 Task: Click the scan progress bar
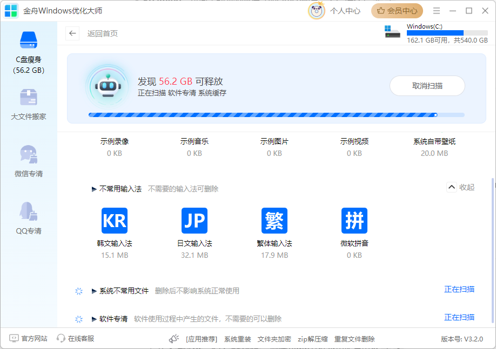point(277,115)
